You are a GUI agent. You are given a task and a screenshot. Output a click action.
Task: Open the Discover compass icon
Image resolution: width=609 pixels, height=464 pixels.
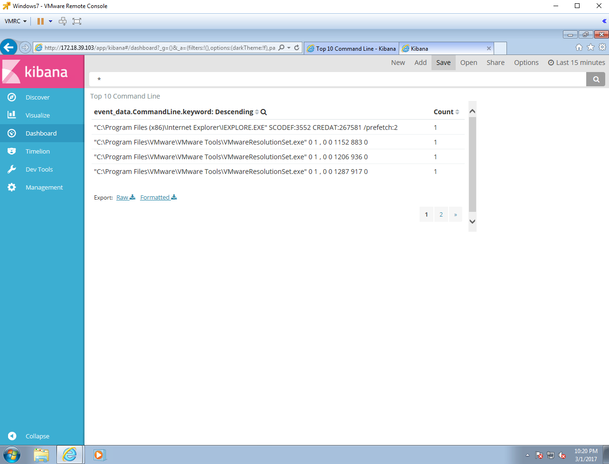tap(12, 97)
